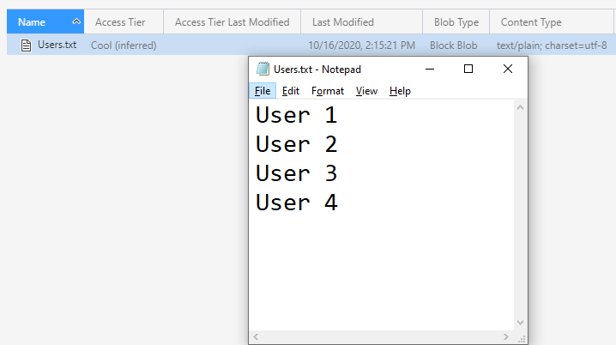Open the Format menu in Notepad
Screen dimensions: 616x345
coord(328,91)
